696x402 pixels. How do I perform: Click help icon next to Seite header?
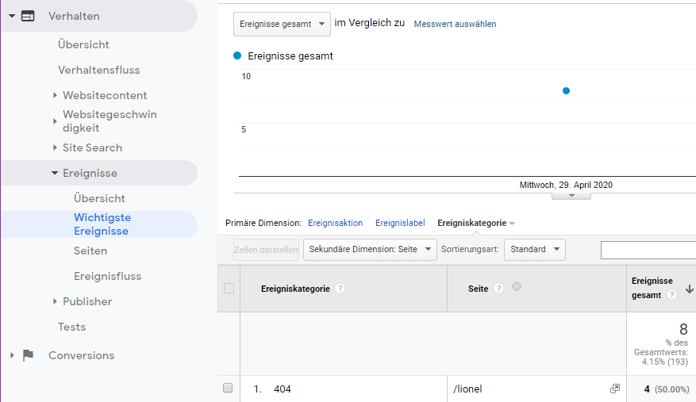point(498,289)
